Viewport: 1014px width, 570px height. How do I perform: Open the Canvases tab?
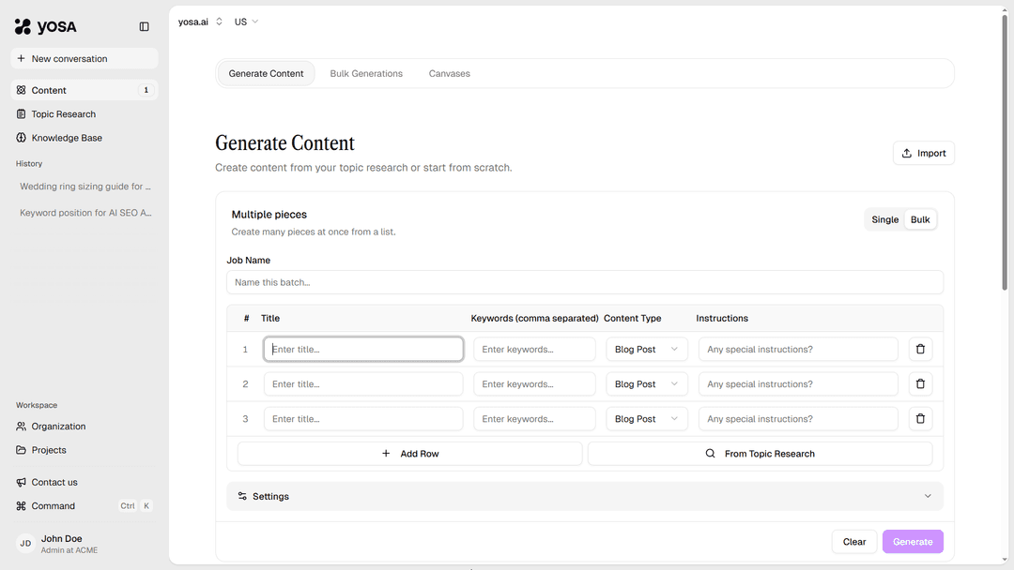[449, 72]
